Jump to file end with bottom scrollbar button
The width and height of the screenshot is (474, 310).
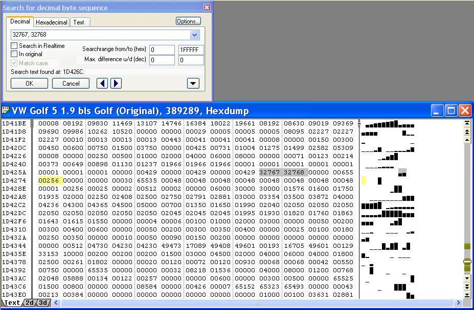coord(467,295)
